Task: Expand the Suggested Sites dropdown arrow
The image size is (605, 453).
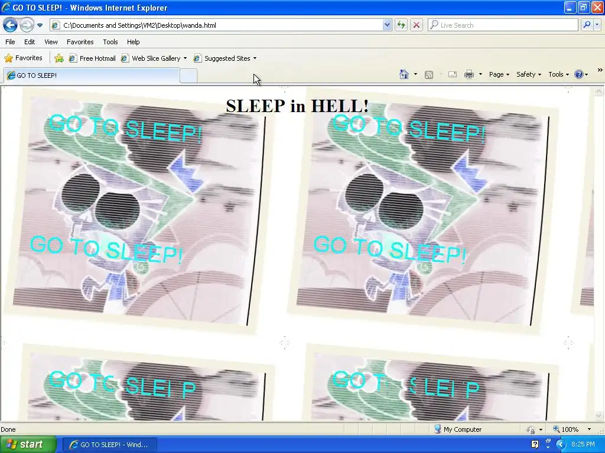Action: [255, 58]
